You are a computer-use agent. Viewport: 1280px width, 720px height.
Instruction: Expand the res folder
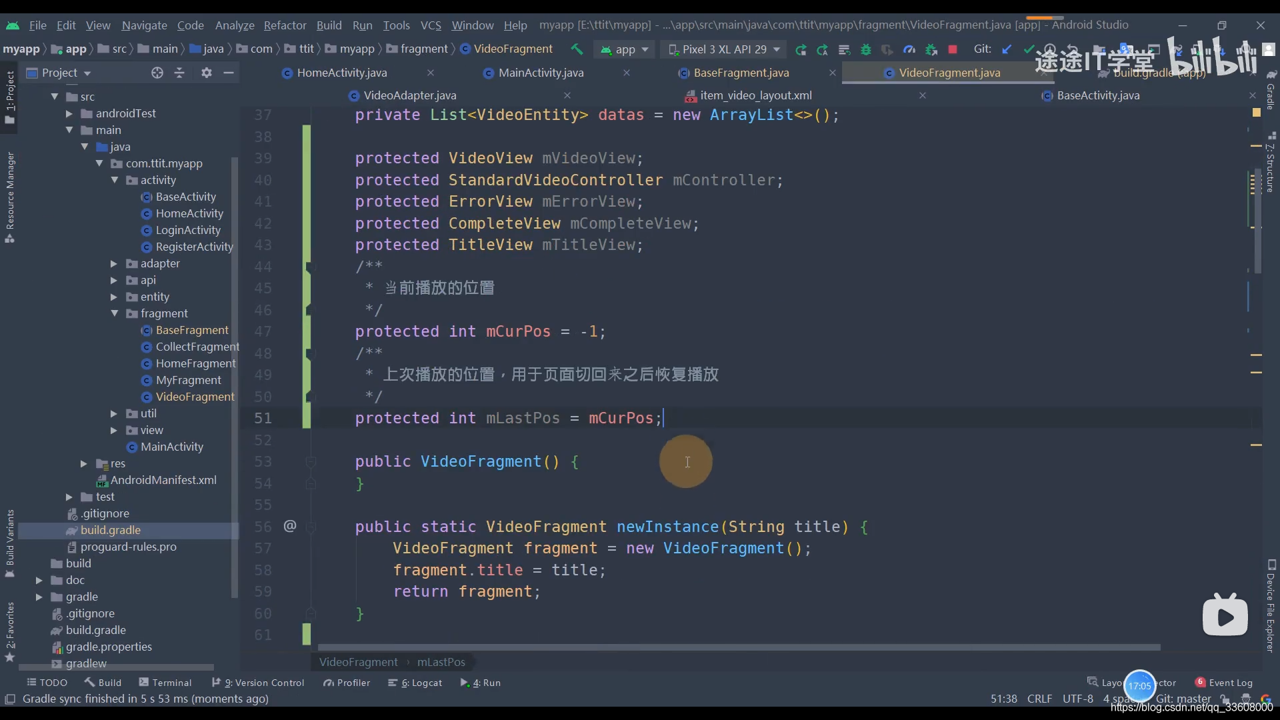(x=84, y=463)
